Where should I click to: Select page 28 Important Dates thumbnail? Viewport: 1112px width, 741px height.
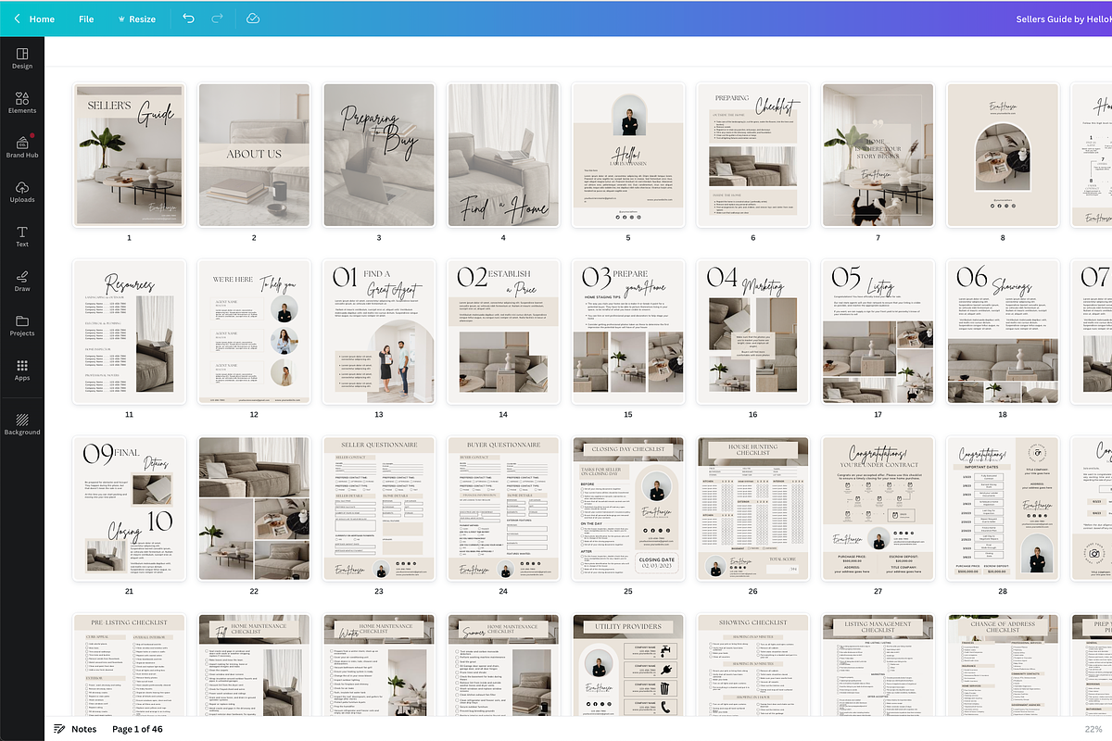(1002, 509)
